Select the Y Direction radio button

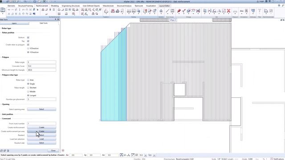point(28,52)
